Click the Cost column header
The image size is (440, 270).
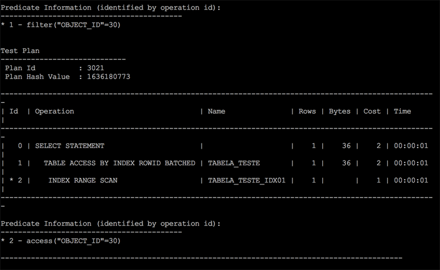coord(372,111)
